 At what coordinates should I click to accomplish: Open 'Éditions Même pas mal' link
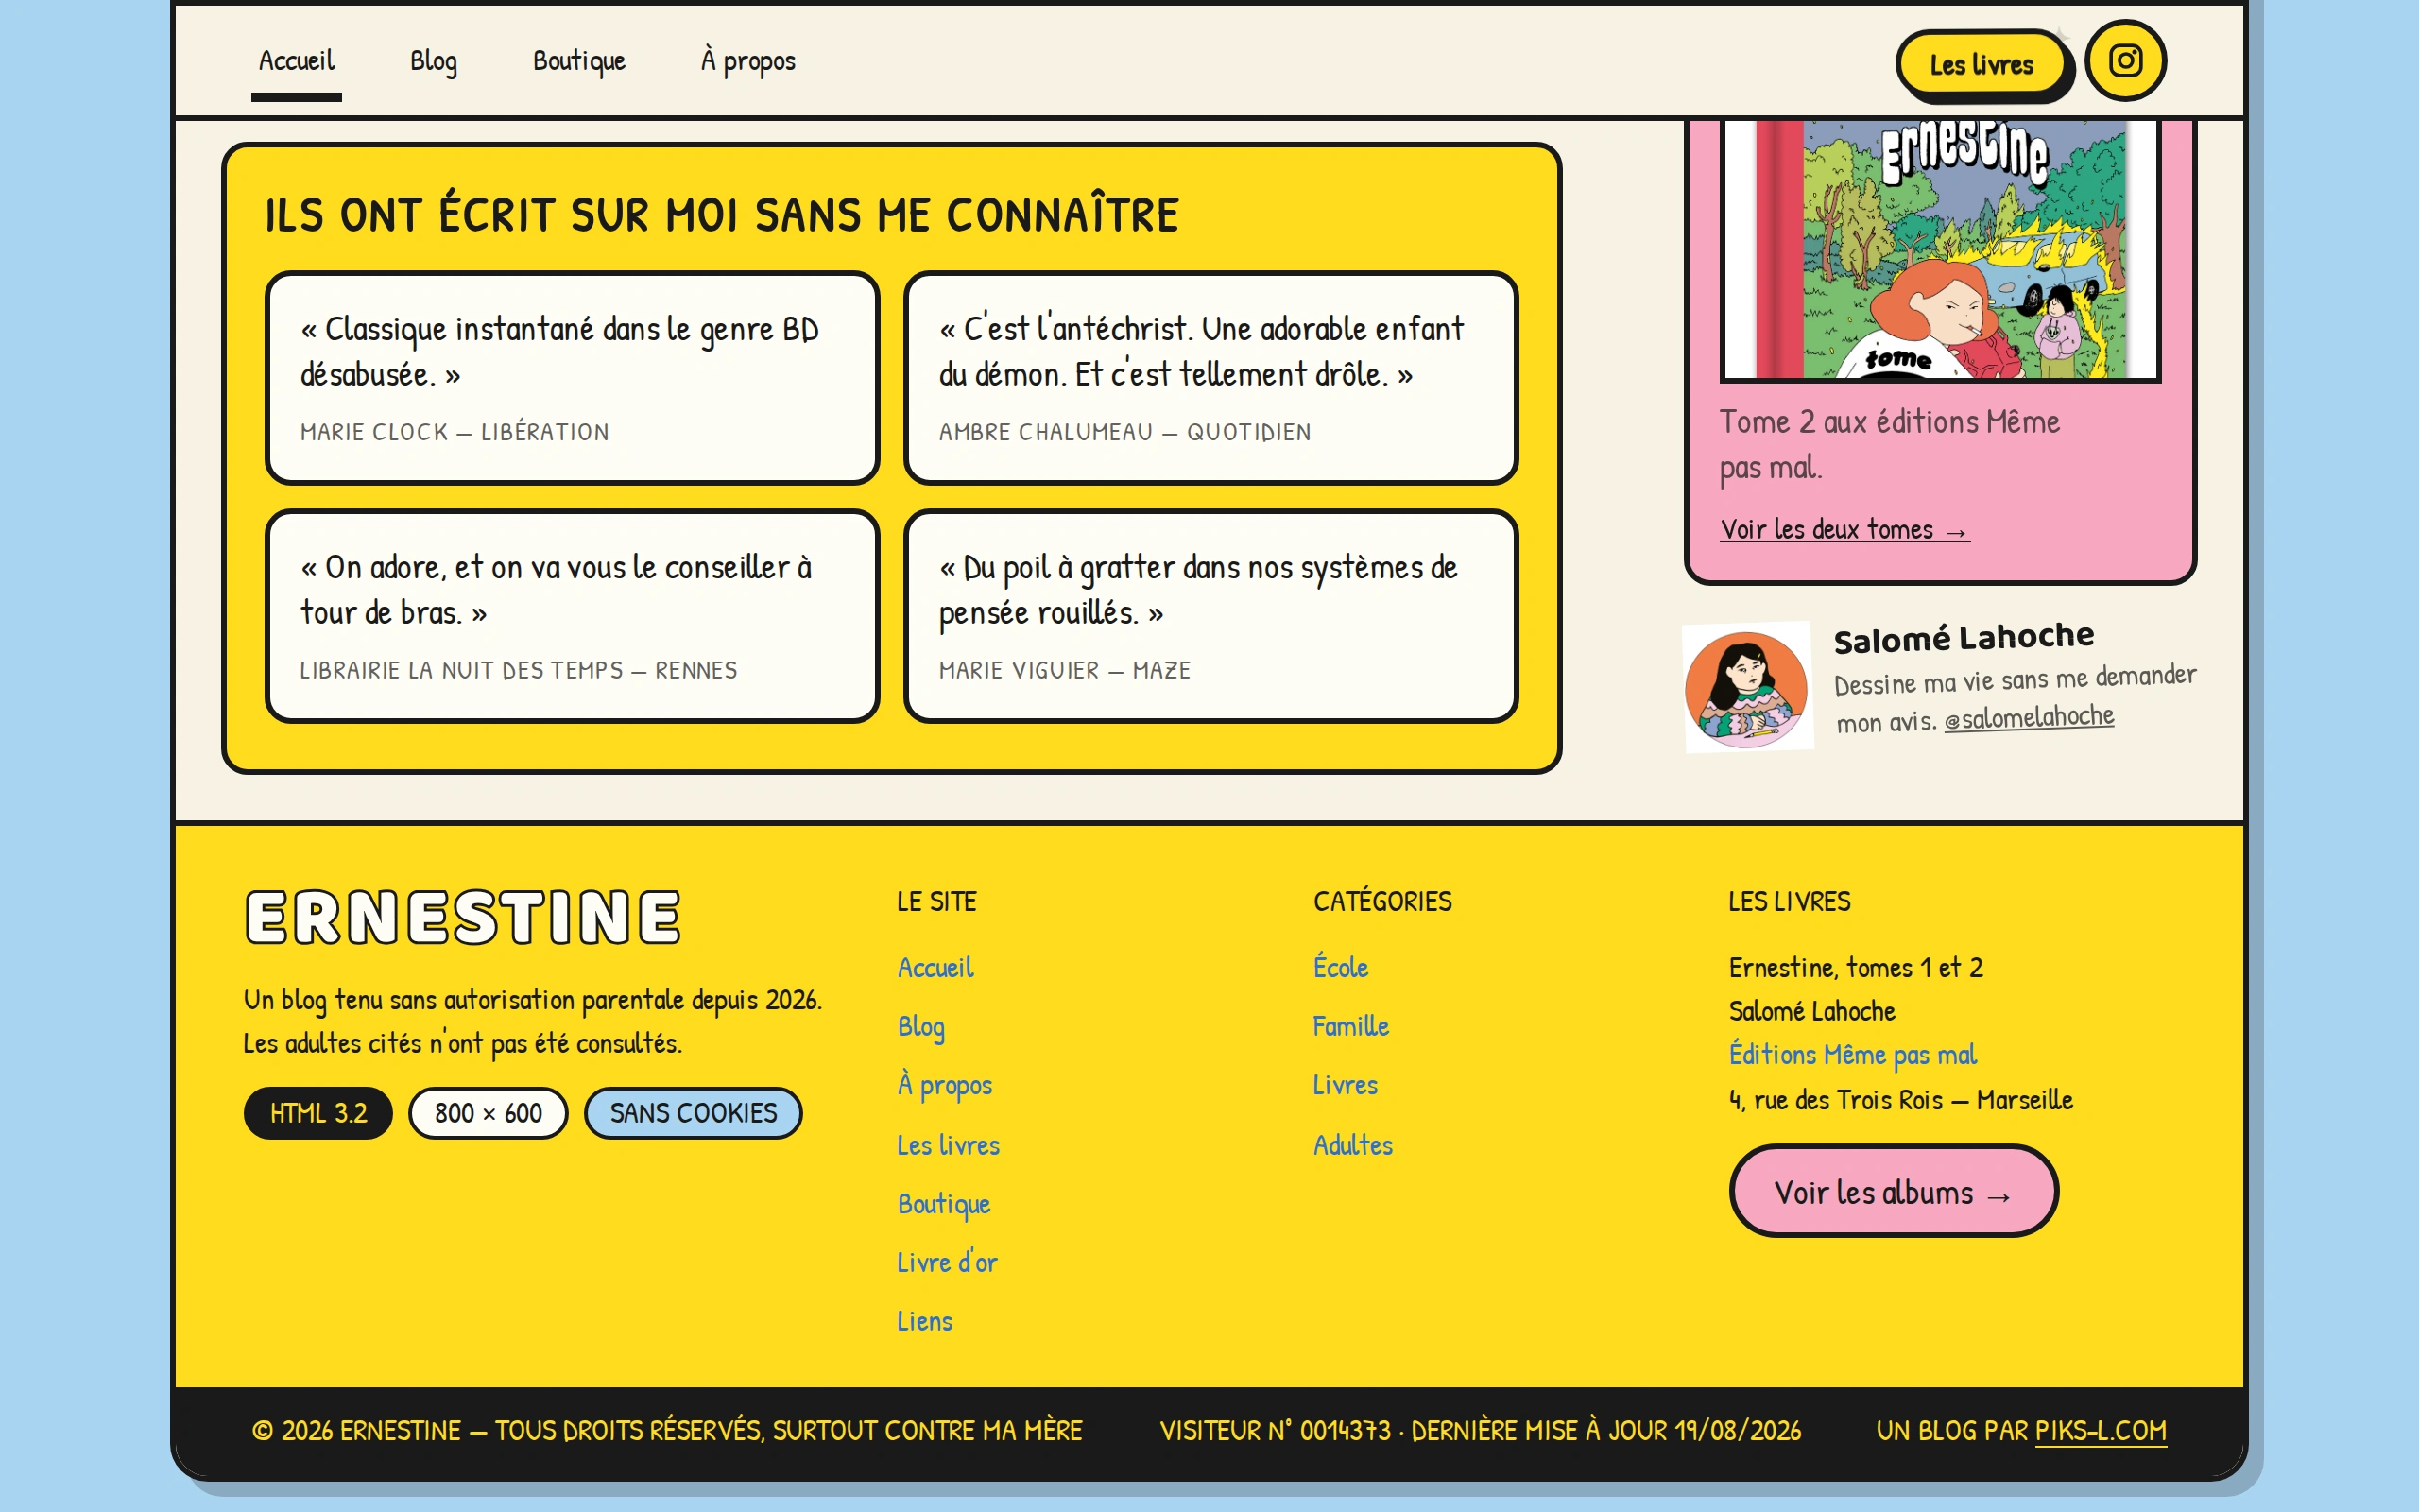tap(1852, 1055)
